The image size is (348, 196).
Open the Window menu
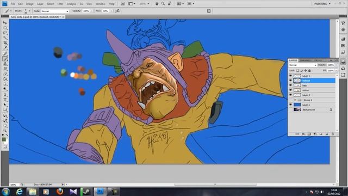click(x=100, y=4)
